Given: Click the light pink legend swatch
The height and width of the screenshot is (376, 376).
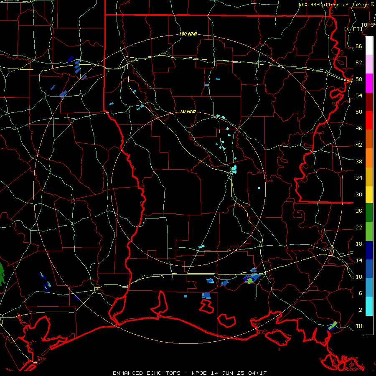Looking at the screenshot, I should point(369,64).
